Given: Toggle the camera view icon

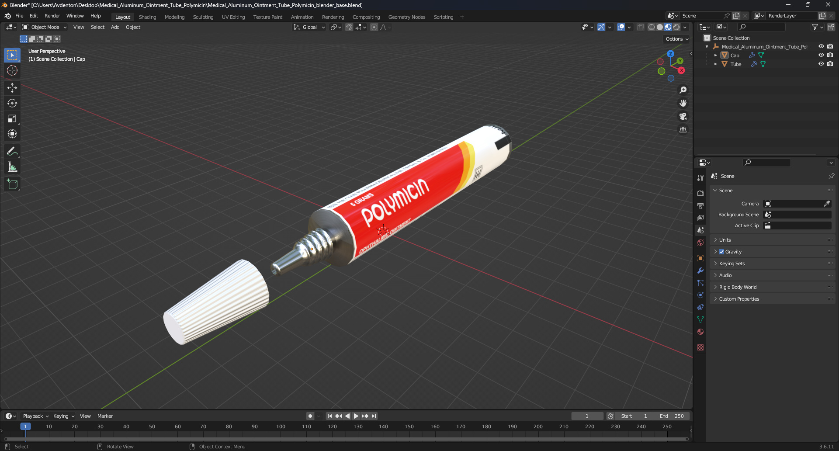Looking at the screenshot, I should [x=683, y=116].
